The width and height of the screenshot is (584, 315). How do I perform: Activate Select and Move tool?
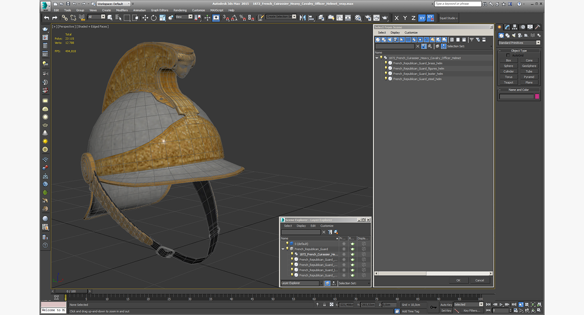[x=145, y=18]
